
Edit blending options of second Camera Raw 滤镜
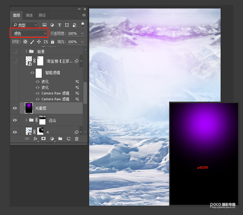(77, 99)
